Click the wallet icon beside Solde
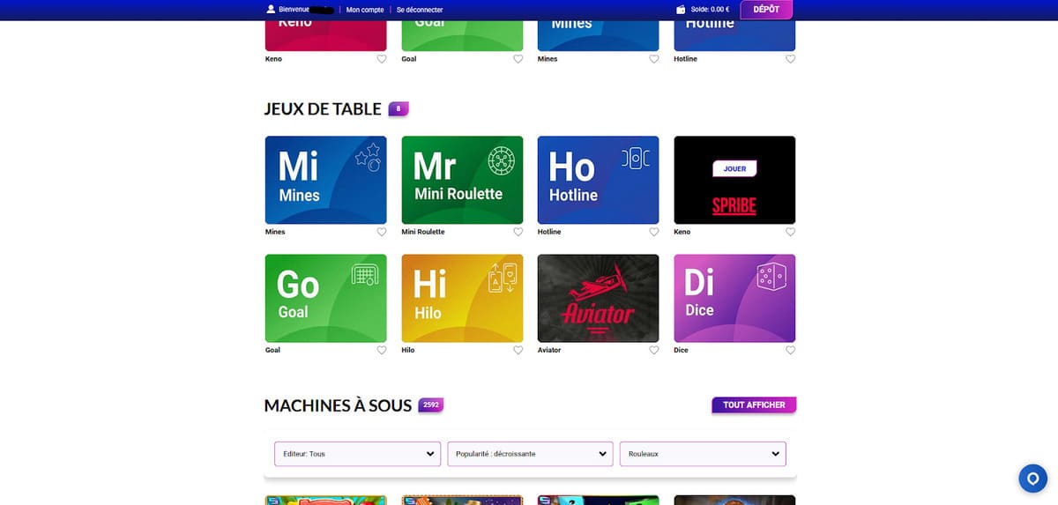 pyautogui.click(x=681, y=10)
